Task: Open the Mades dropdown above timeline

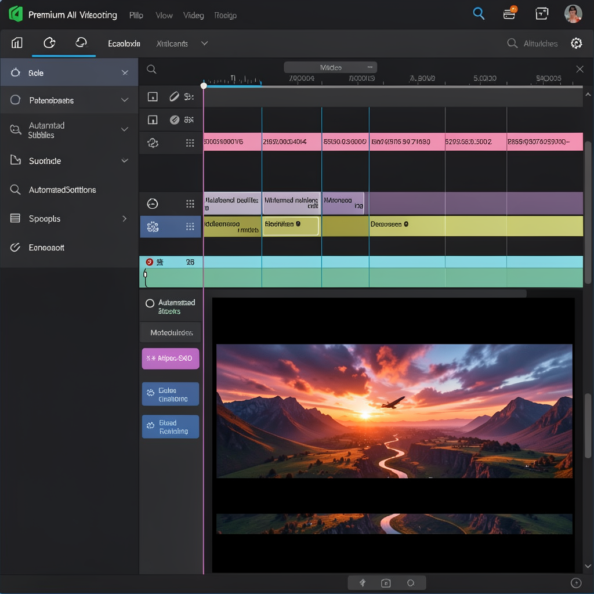Action: [x=330, y=67]
